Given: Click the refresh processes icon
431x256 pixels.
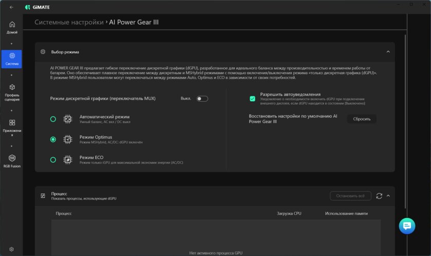Looking at the screenshot, I should [379, 196].
